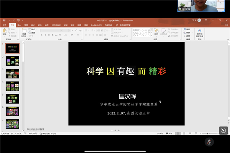Open the Insert ribbon tab
The height and width of the screenshot is (153, 230).
pos(19,25)
